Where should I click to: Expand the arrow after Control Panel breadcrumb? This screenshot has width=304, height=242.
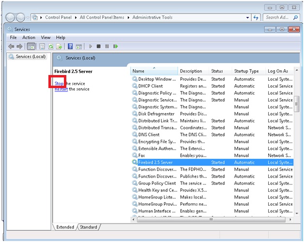76,17
